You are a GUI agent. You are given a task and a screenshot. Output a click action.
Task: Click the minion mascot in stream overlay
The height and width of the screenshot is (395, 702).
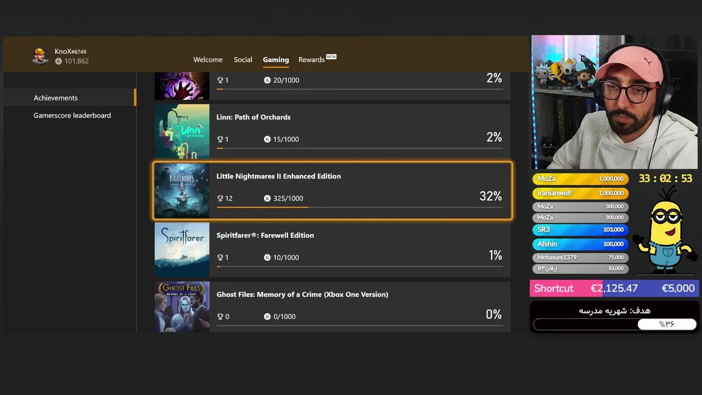pos(665,230)
